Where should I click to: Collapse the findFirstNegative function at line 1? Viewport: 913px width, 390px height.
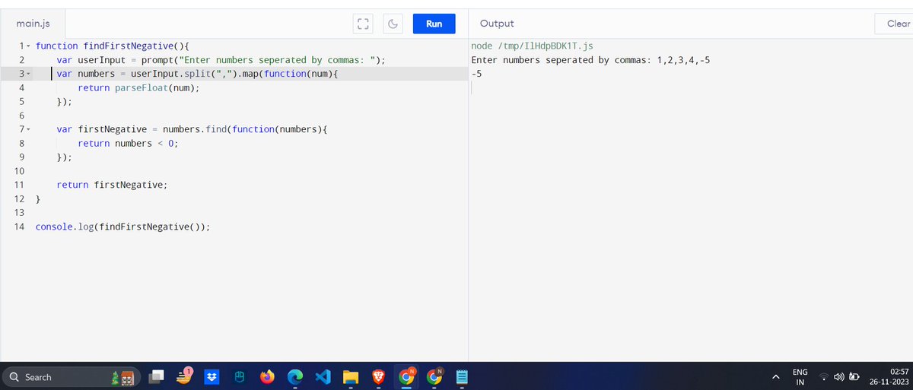(28, 46)
